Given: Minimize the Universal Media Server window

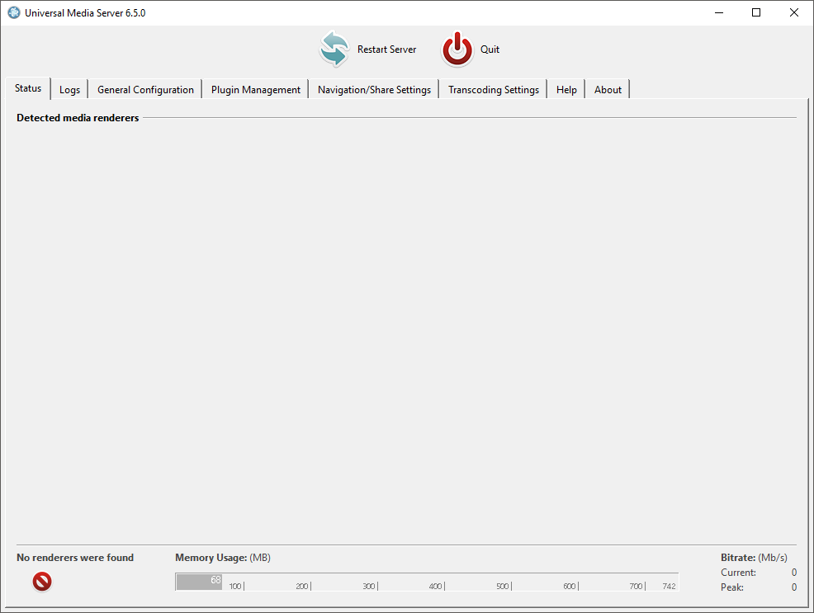Looking at the screenshot, I should click(x=719, y=12).
